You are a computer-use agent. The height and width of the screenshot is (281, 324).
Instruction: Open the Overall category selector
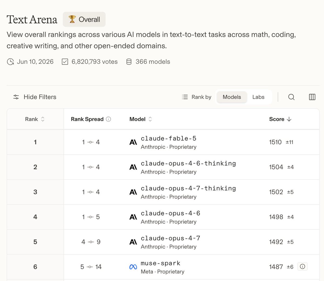point(84,19)
